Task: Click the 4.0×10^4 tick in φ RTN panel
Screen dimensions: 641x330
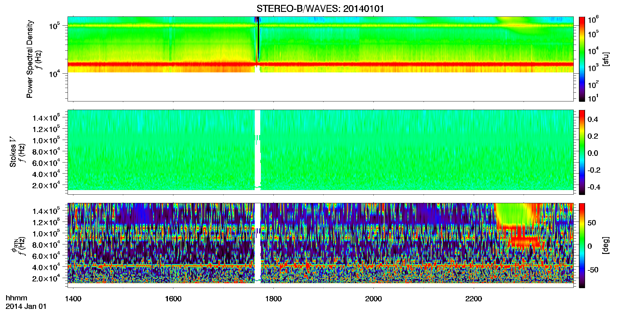Action: 46,267
